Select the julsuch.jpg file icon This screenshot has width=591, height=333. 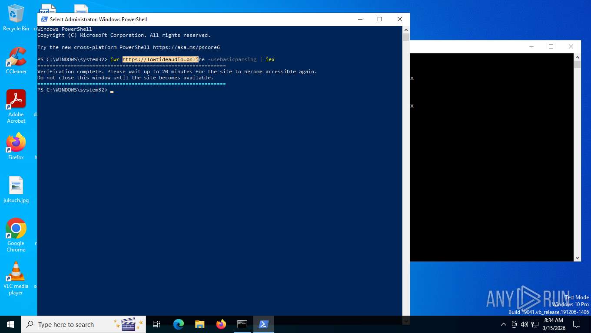(16, 190)
